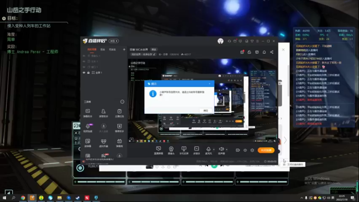Open Google Chrome from the taskbar
The width and height of the screenshot is (359, 202).
pos(23,198)
